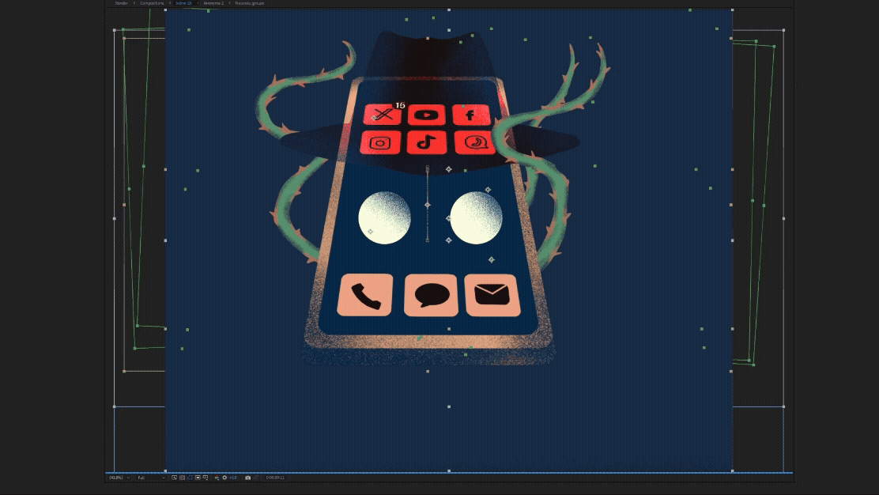Click the Facebook app icon in artwork
The width and height of the screenshot is (879, 495).
coord(471,115)
